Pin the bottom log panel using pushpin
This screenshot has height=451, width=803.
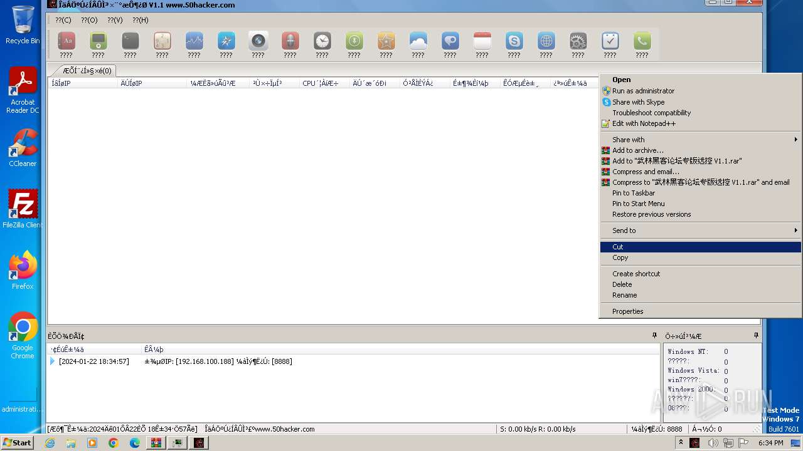click(654, 336)
